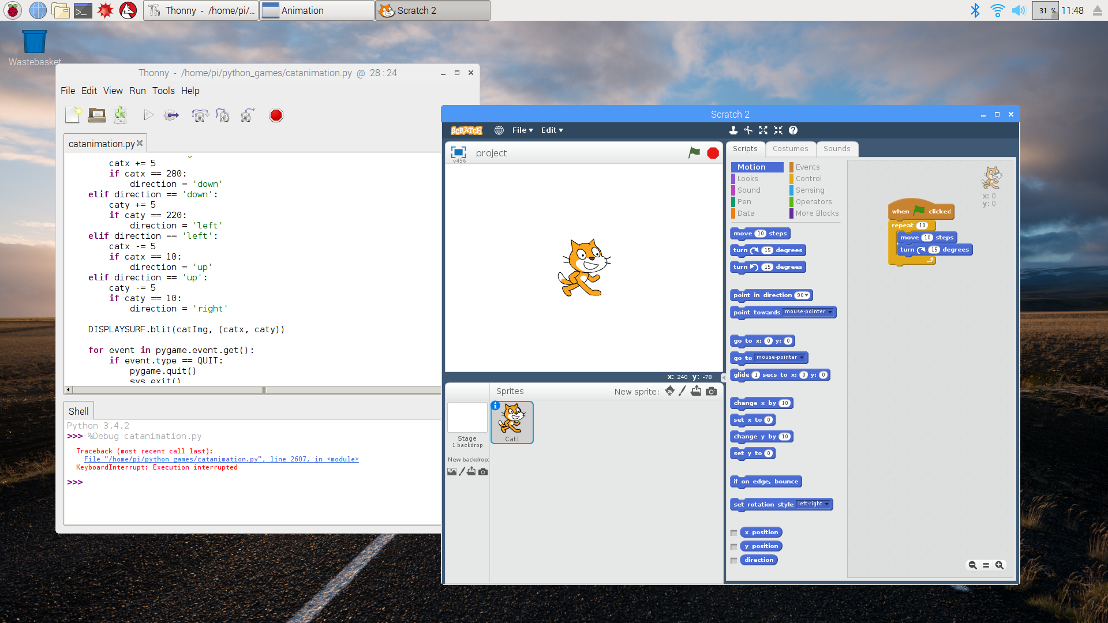This screenshot has width=1108, height=623.
Task: Add a new sprite from camera
Action: tap(712, 391)
